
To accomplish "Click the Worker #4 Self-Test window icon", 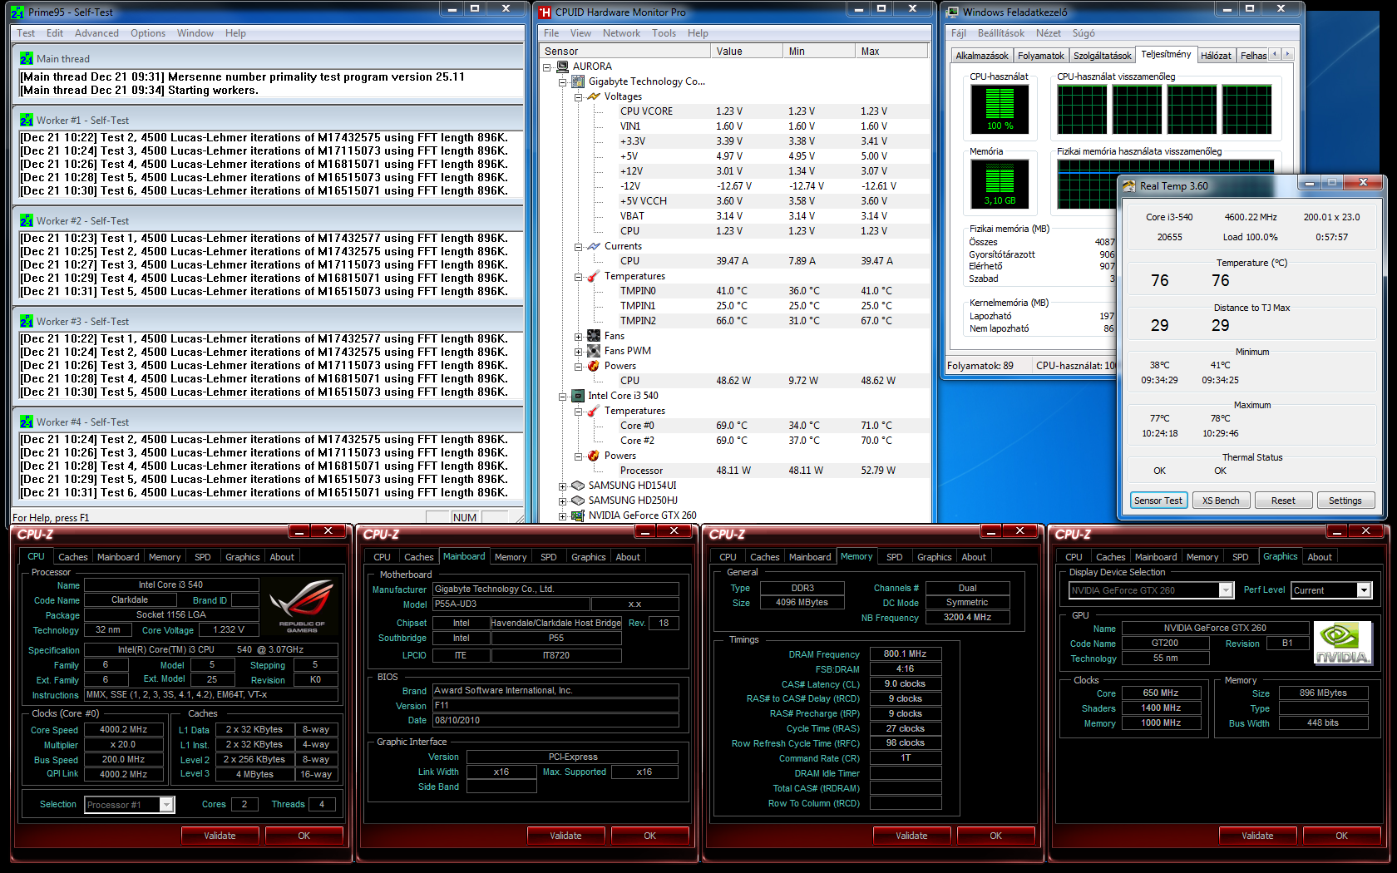I will [27, 422].
